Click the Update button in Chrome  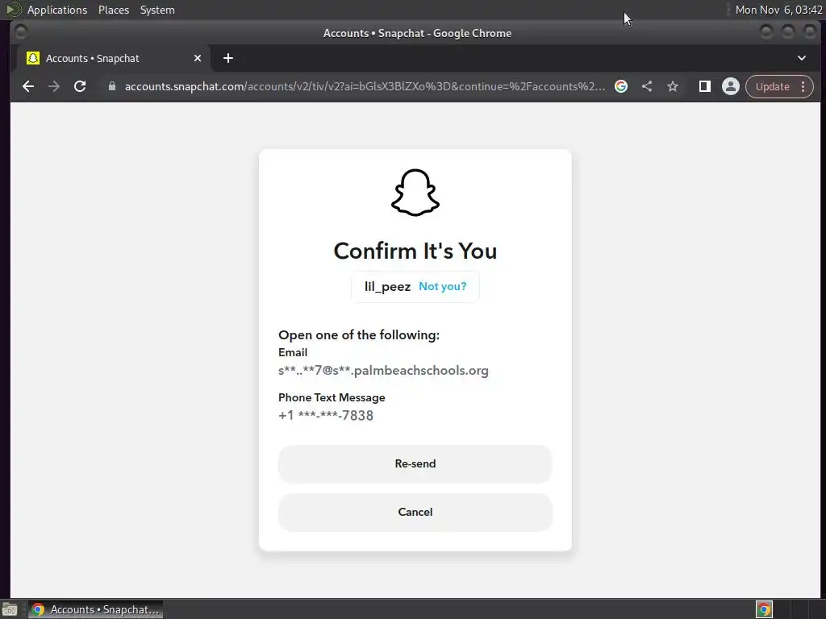(x=772, y=86)
